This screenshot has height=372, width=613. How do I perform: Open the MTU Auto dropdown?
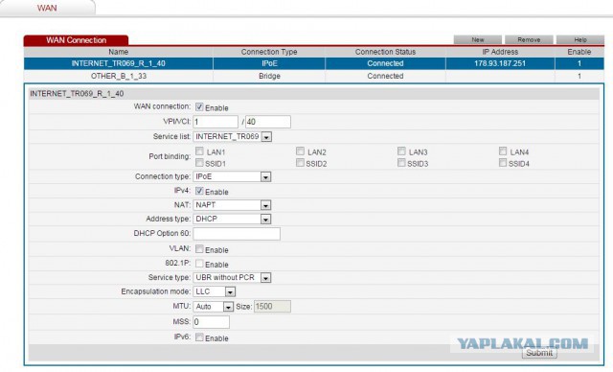point(213,307)
